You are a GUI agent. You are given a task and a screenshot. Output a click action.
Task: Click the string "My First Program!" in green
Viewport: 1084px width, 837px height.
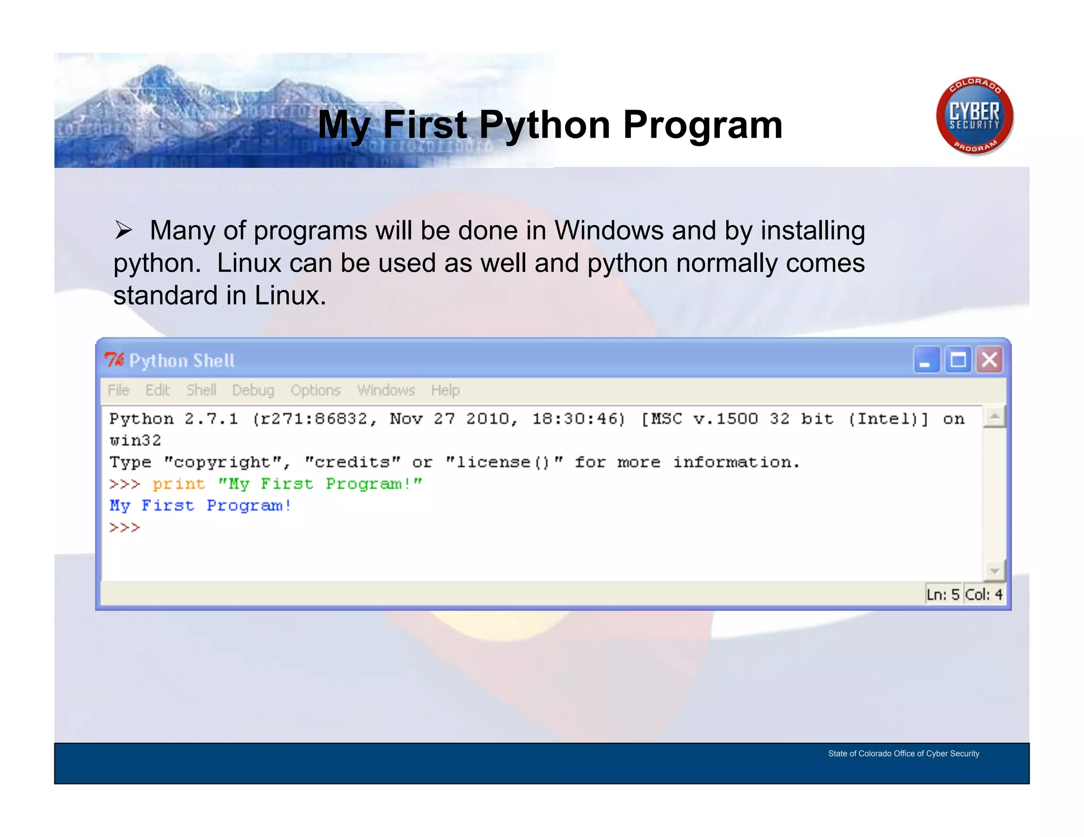(320, 484)
